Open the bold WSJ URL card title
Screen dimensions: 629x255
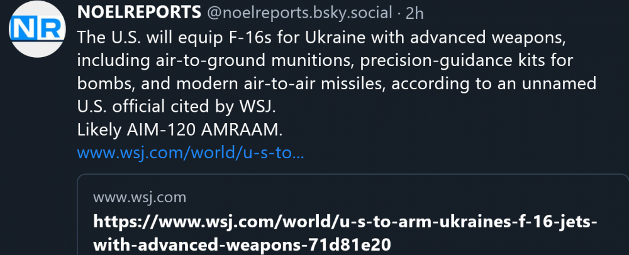point(345,222)
